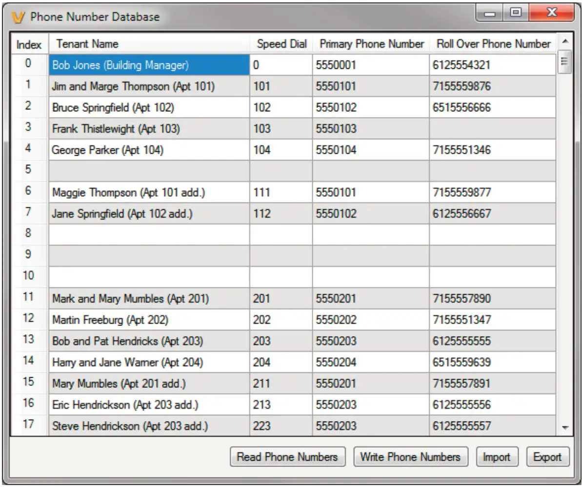Click row header with index 8
Screen dimensions: 583x487
[x=29, y=235]
